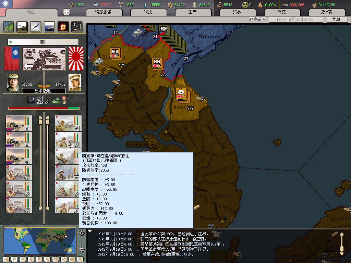
Task: Click the province name bar 德川
Action: click(43, 42)
